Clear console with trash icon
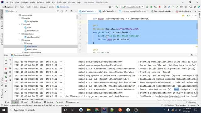201x113 pixels. click(10, 80)
